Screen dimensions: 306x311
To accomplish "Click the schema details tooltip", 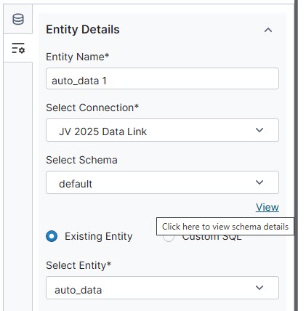I will point(225,227).
